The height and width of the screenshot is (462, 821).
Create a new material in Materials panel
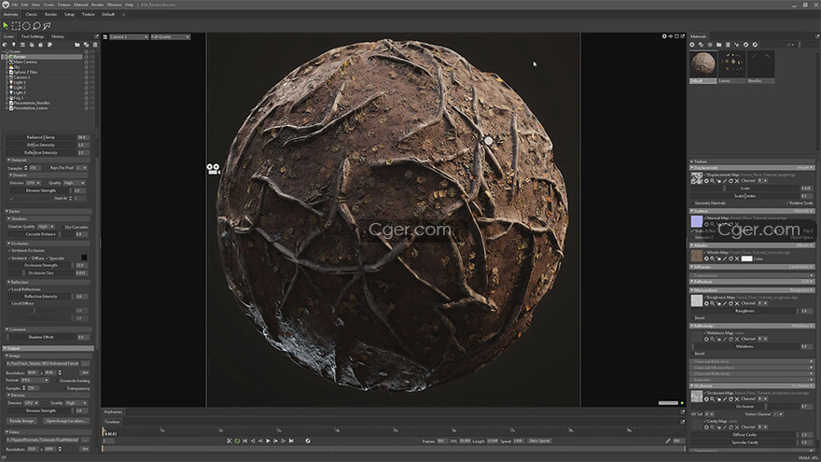(x=692, y=45)
